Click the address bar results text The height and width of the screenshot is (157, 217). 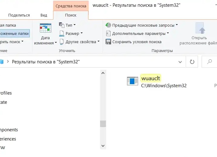[x=46, y=62]
